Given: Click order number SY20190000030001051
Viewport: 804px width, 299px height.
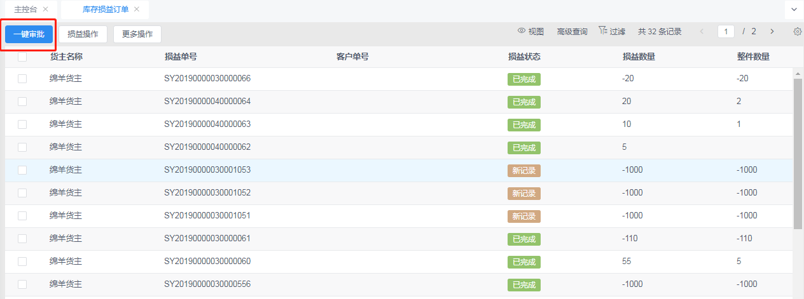Looking at the screenshot, I should tap(207, 216).
